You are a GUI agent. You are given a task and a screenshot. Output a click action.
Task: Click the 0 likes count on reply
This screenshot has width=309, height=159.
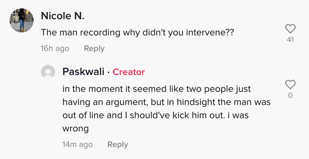point(290,95)
